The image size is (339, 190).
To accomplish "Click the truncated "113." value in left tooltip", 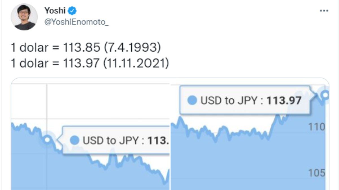I will 159,140.
